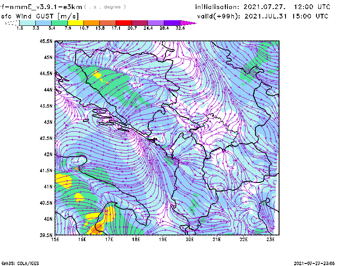Click the '3.3' legend value
The height and width of the screenshot is (266, 344).
point(36,28)
